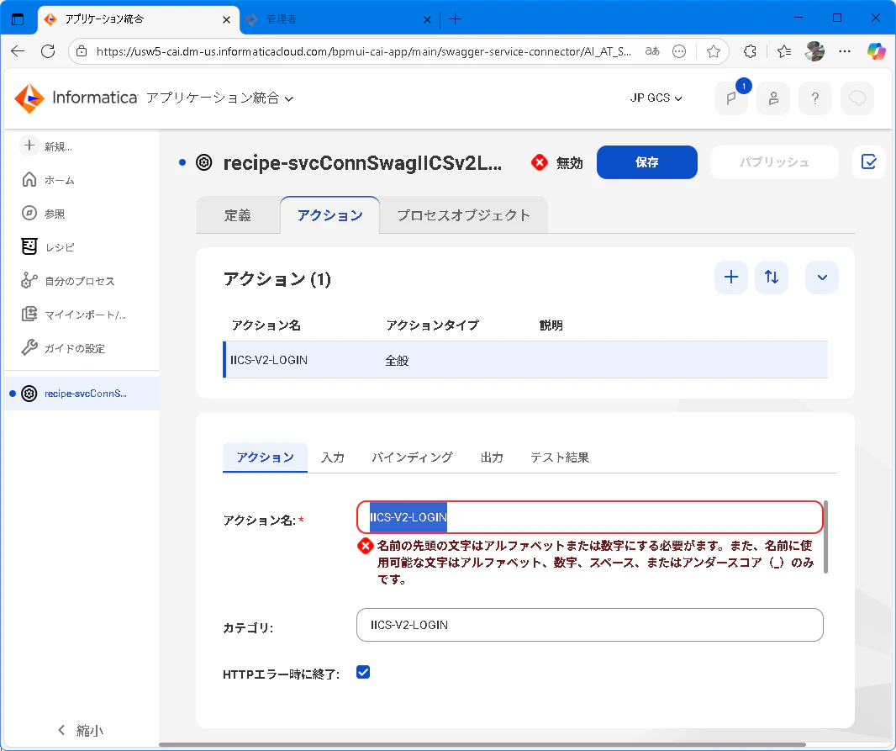Click the ホーム home icon in sidebar
The width and height of the screenshot is (896, 751).
tap(29, 180)
